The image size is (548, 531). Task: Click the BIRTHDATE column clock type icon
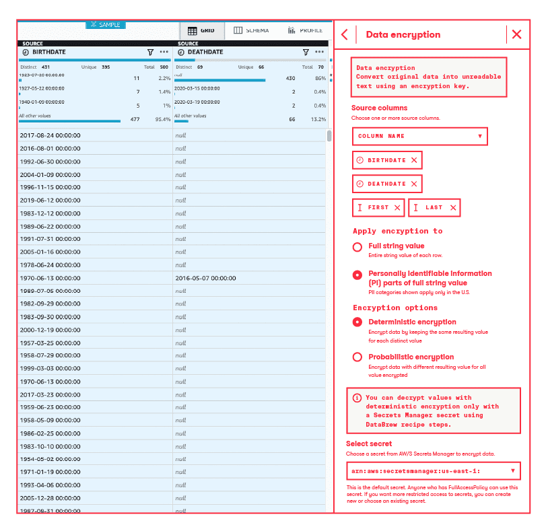click(26, 52)
